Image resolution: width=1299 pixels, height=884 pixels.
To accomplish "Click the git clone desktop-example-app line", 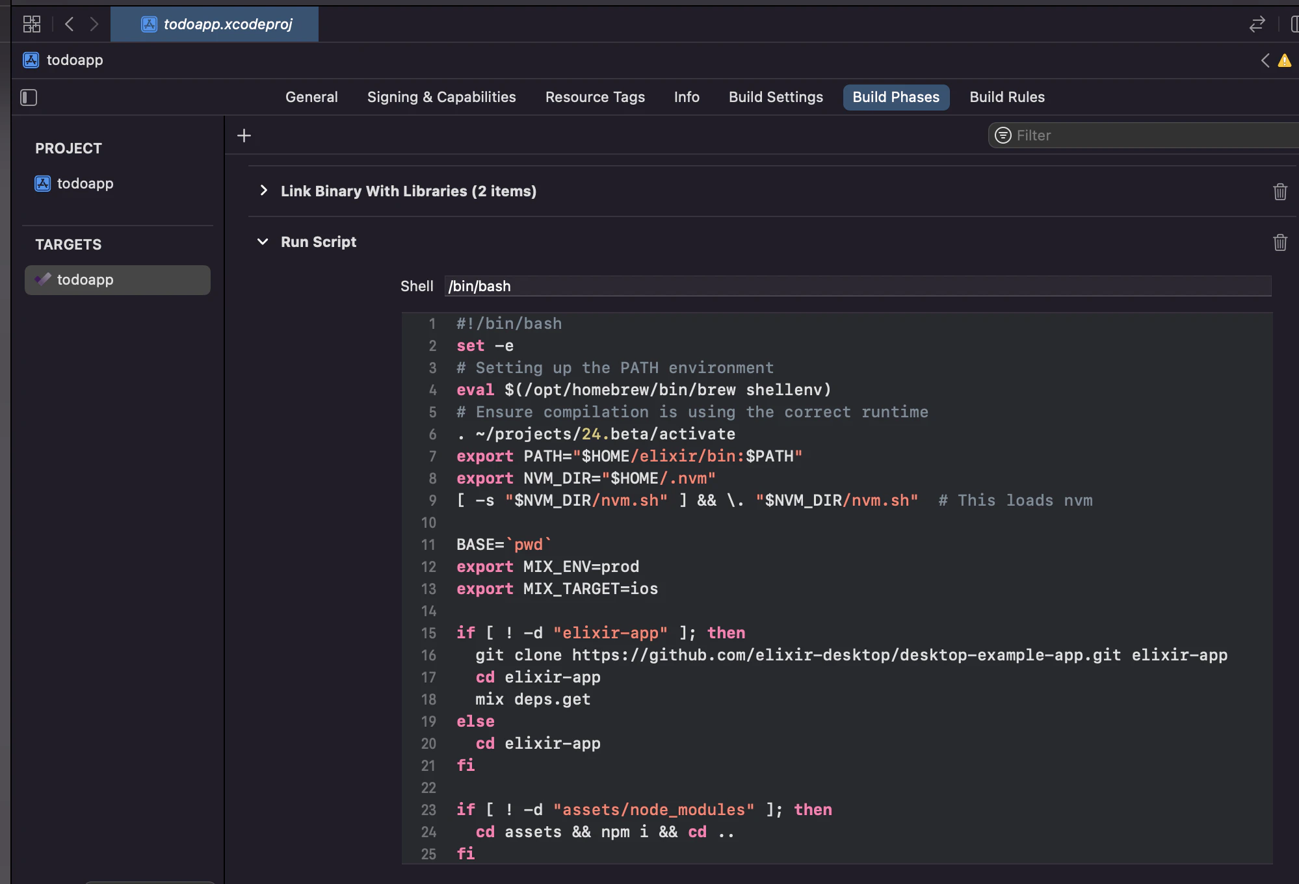I will [852, 655].
